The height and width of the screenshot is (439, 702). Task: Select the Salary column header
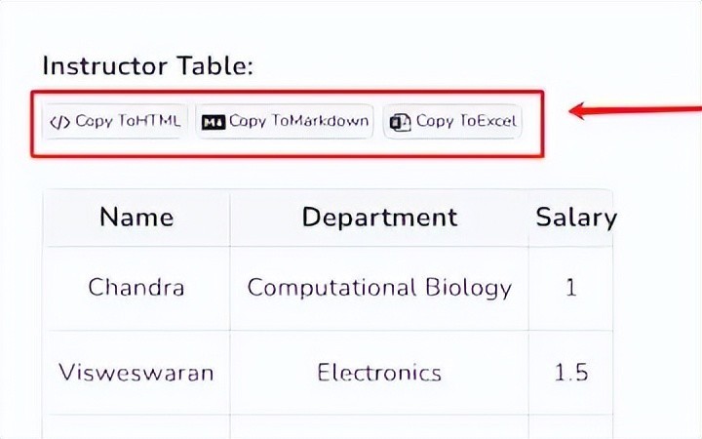tap(573, 218)
